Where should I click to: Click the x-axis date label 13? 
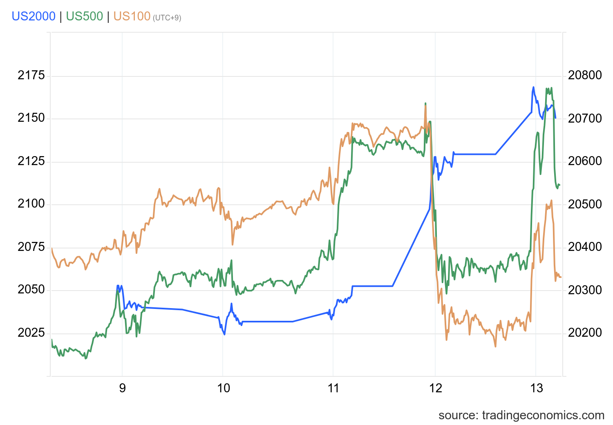tap(537, 388)
